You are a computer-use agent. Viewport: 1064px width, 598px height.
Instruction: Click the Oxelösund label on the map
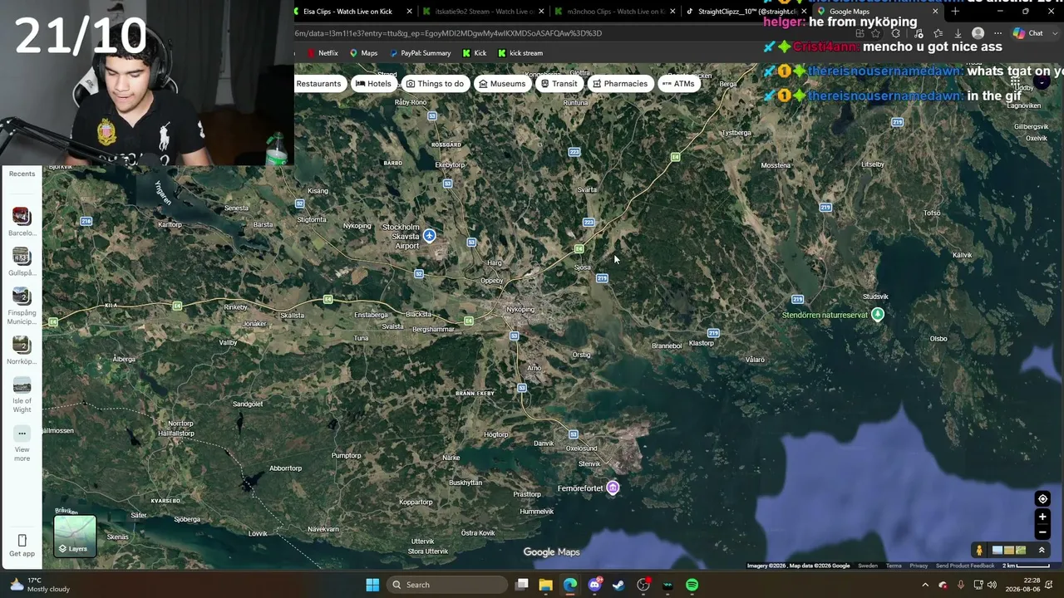[581, 448]
